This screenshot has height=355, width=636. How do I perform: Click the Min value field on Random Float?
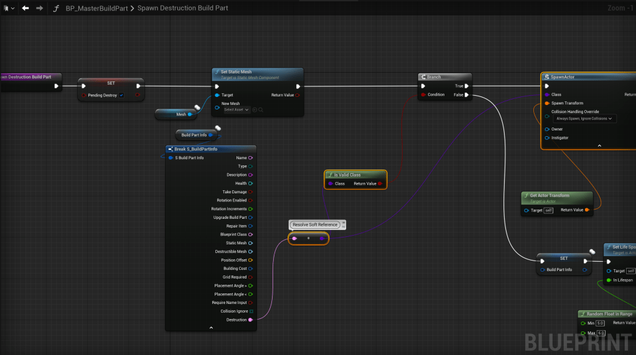[600, 323]
